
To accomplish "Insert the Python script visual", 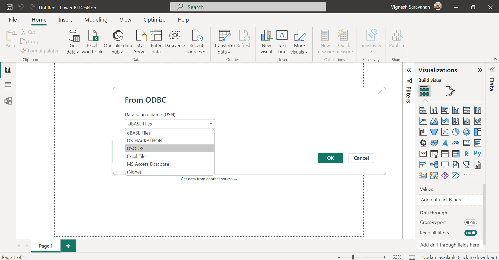I will [x=478, y=154].
